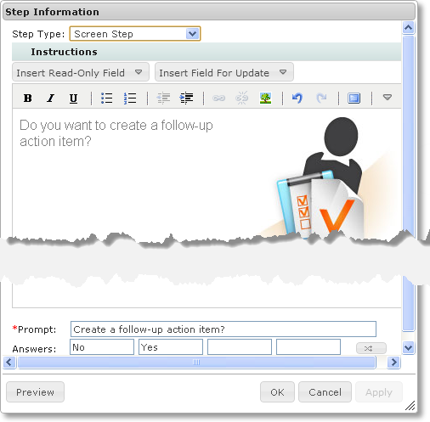Image resolution: width=430 pixels, height=422 pixels.
Task: Click into the Prompt text field
Action: pos(223,329)
